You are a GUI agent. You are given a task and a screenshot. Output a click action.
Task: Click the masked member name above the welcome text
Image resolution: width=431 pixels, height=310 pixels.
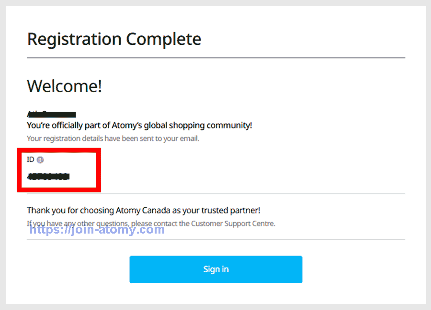point(51,114)
